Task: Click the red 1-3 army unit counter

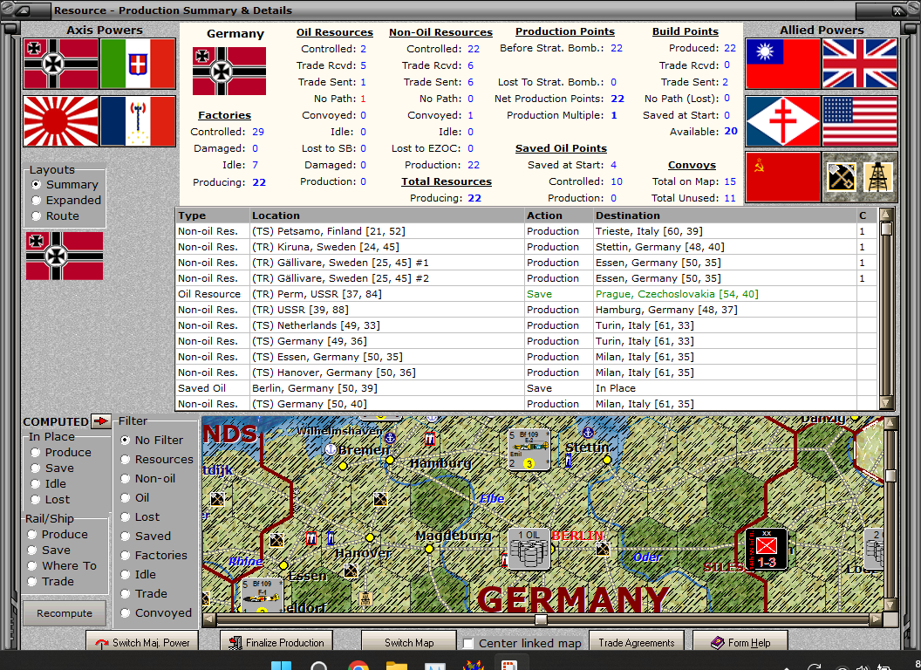Action: click(x=767, y=549)
